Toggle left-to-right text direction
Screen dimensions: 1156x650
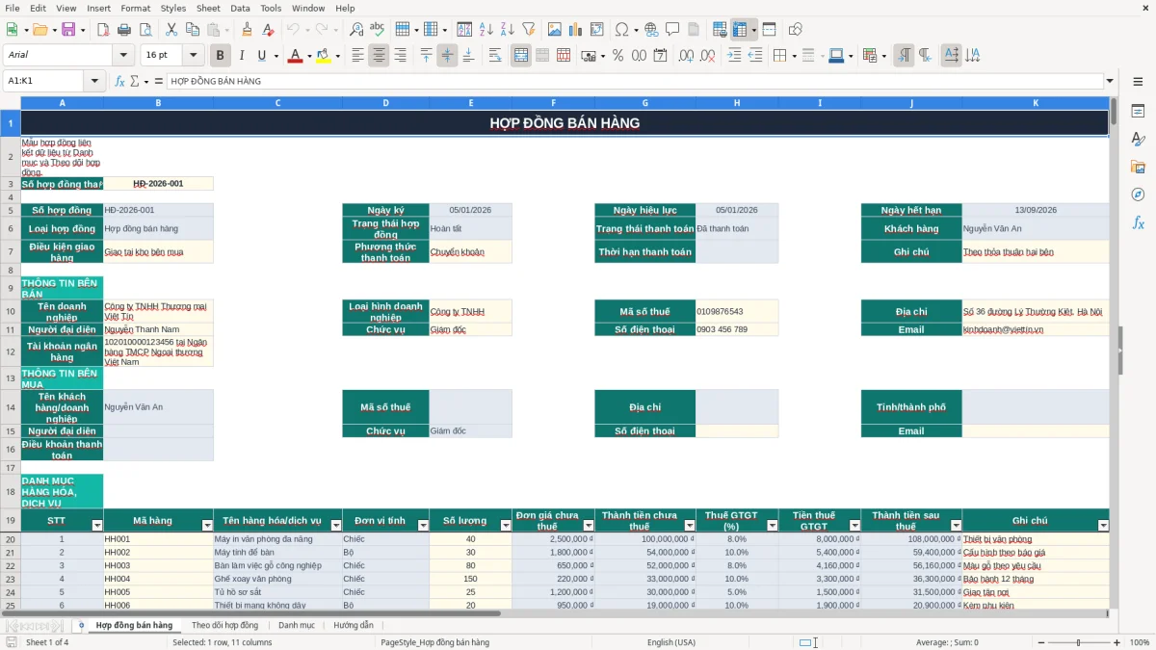point(904,56)
